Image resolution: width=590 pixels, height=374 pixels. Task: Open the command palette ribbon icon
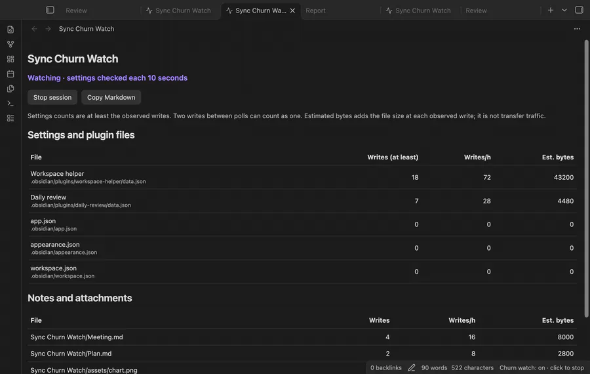coord(10,103)
